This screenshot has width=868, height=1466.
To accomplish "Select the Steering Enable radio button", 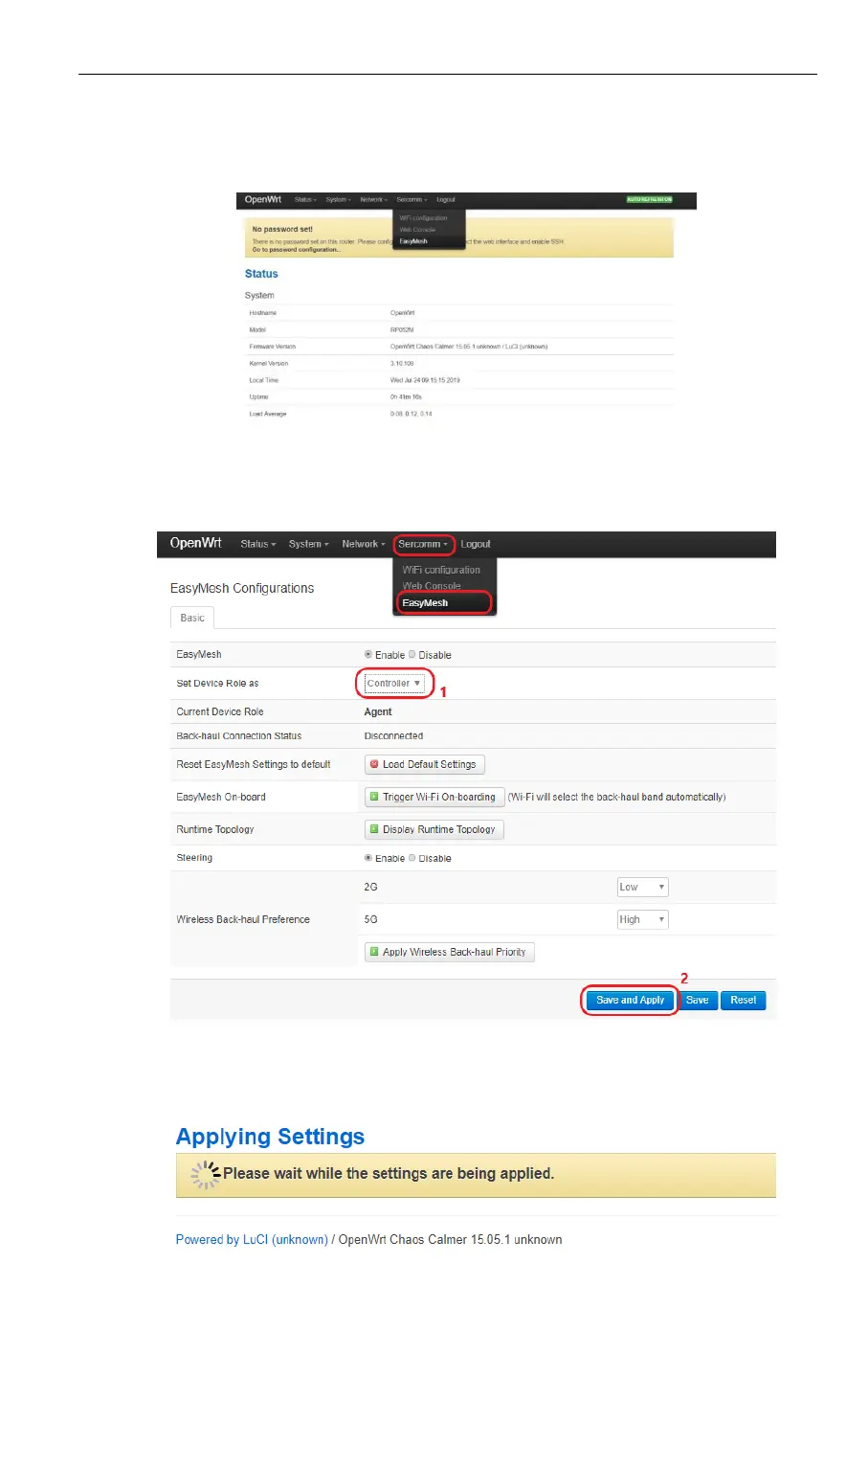I will pyautogui.click(x=368, y=858).
